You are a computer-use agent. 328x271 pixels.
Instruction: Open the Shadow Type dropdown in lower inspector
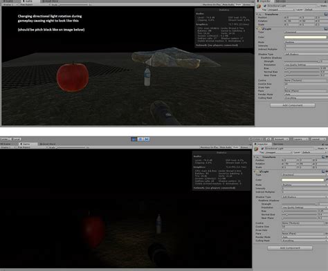click(304, 197)
